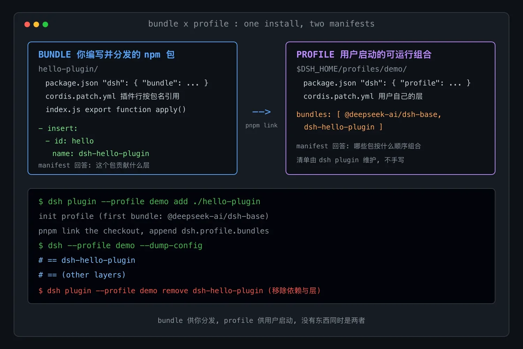Click 'init profile (first bundle: @deepseek-ai/dsh-base)' line
This screenshot has width=523, height=349.
(154, 216)
